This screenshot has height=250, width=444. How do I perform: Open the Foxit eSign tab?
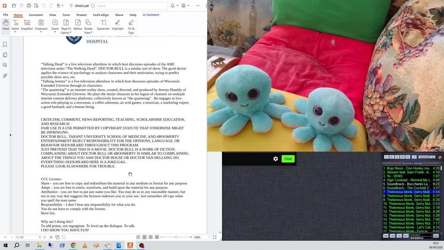[x=101, y=15]
